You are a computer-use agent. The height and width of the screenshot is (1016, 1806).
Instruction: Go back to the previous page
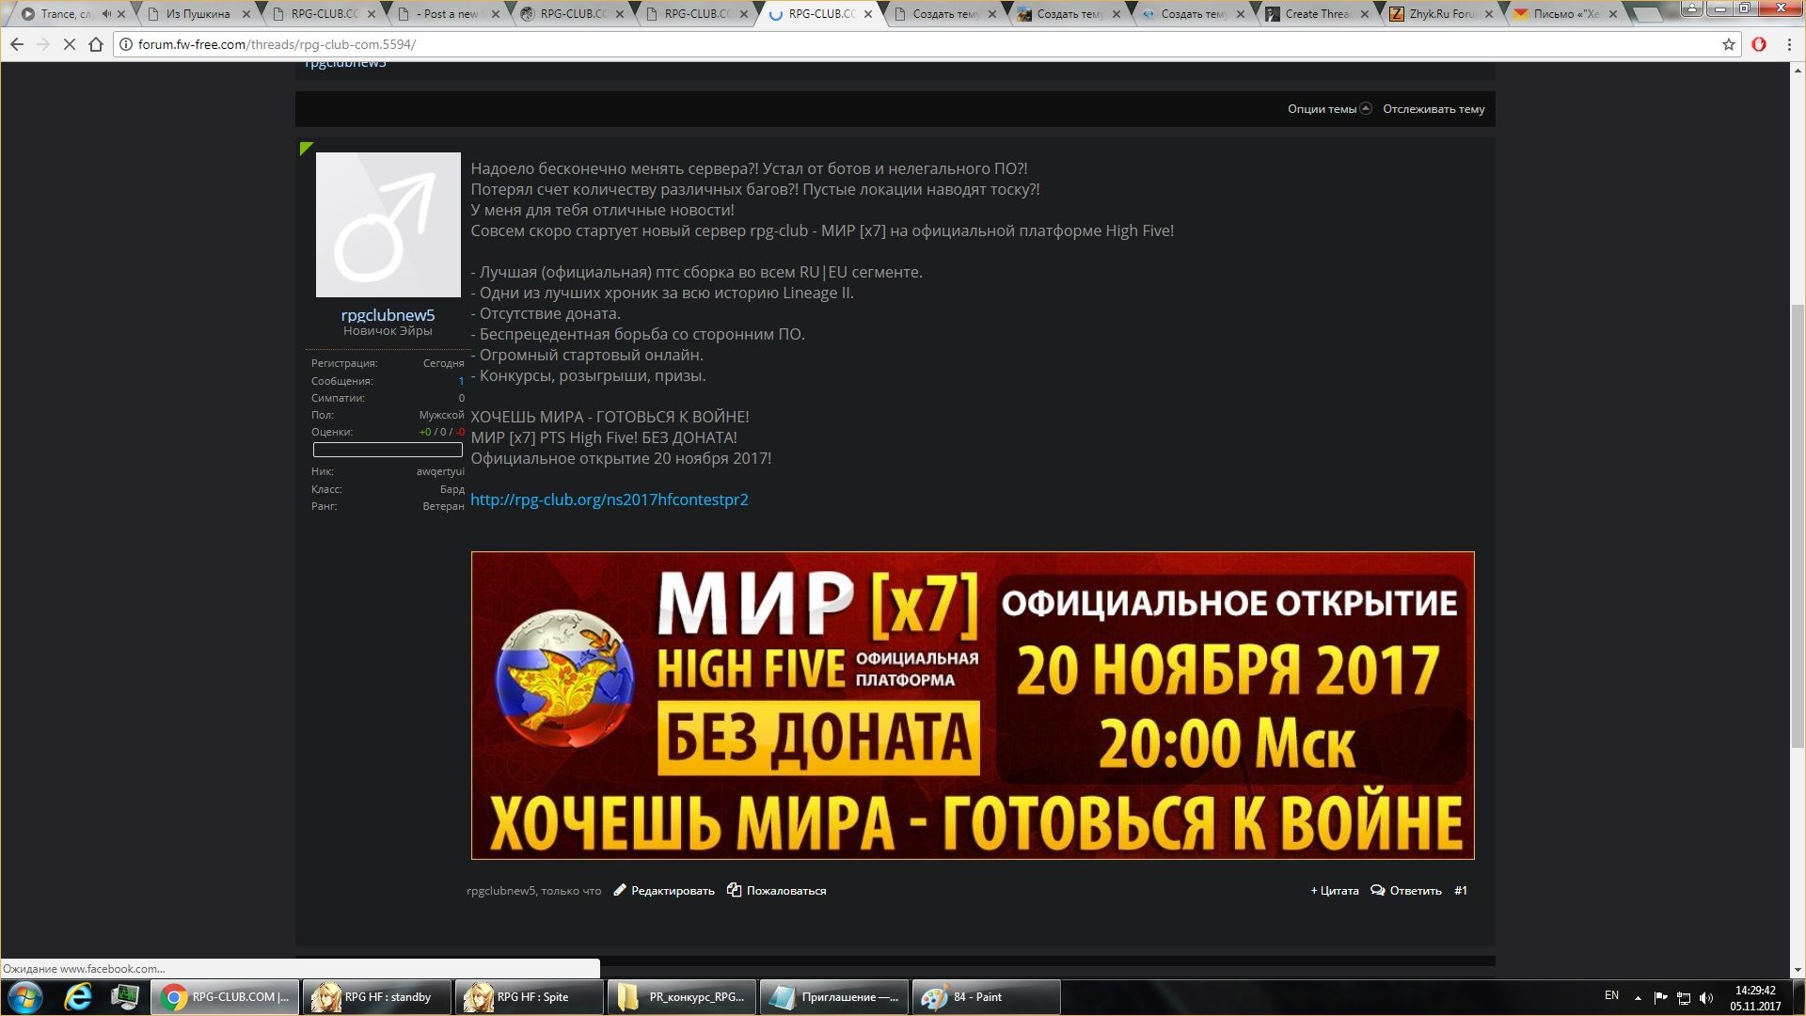(17, 44)
